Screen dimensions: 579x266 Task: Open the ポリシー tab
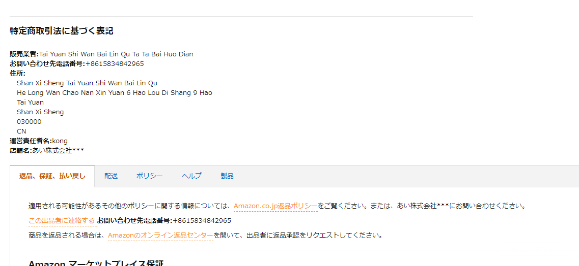coord(149,176)
